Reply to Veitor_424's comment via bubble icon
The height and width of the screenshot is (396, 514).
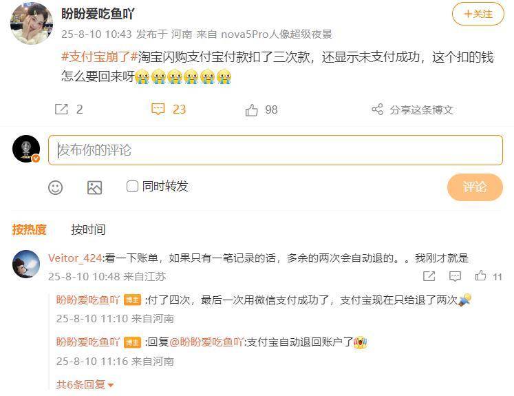pyautogui.click(x=455, y=276)
